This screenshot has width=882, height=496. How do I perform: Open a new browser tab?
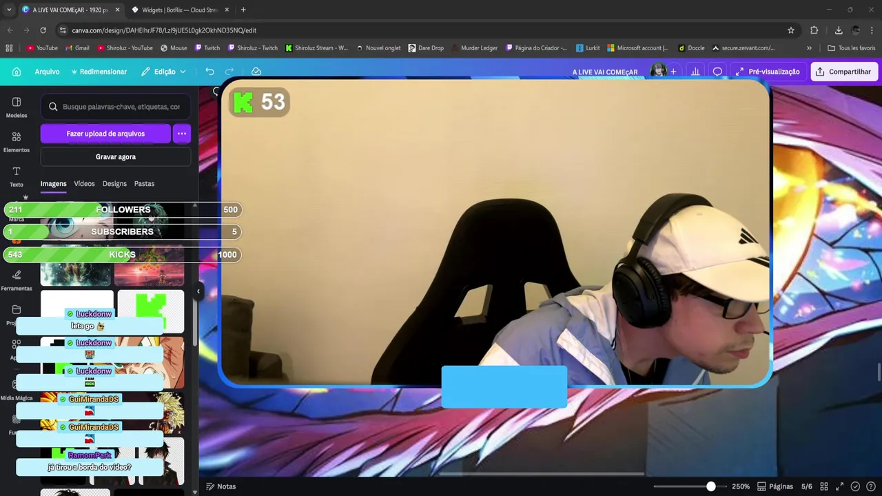[243, 10]
